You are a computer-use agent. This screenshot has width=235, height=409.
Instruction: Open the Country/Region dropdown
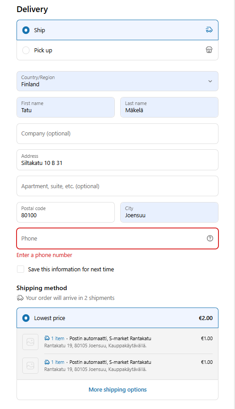tap(117, 81)
